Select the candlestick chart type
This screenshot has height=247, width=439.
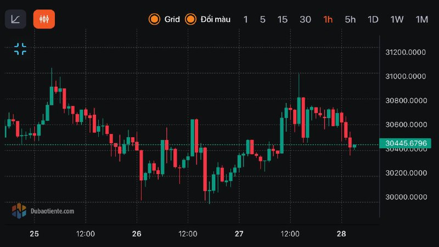[x=44, y=19]
